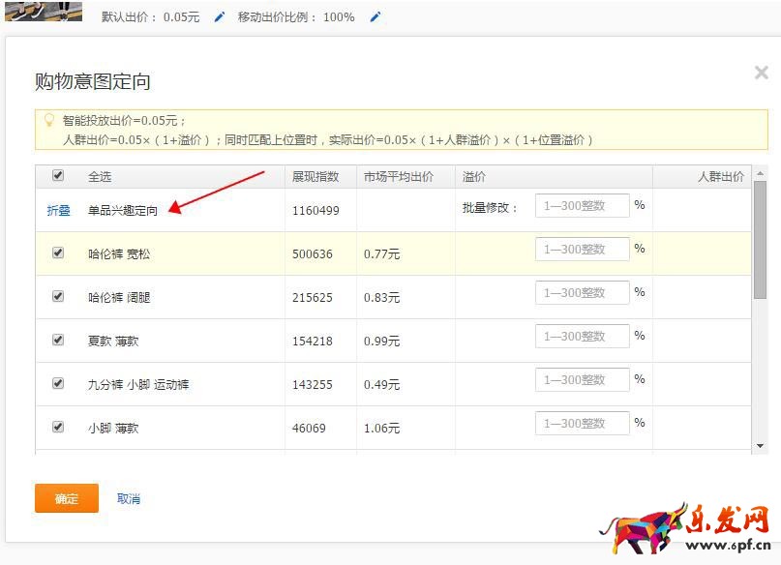The image size is (781, 565).
Task: Click the 确定 confirm button
Action: coord(67,499)
